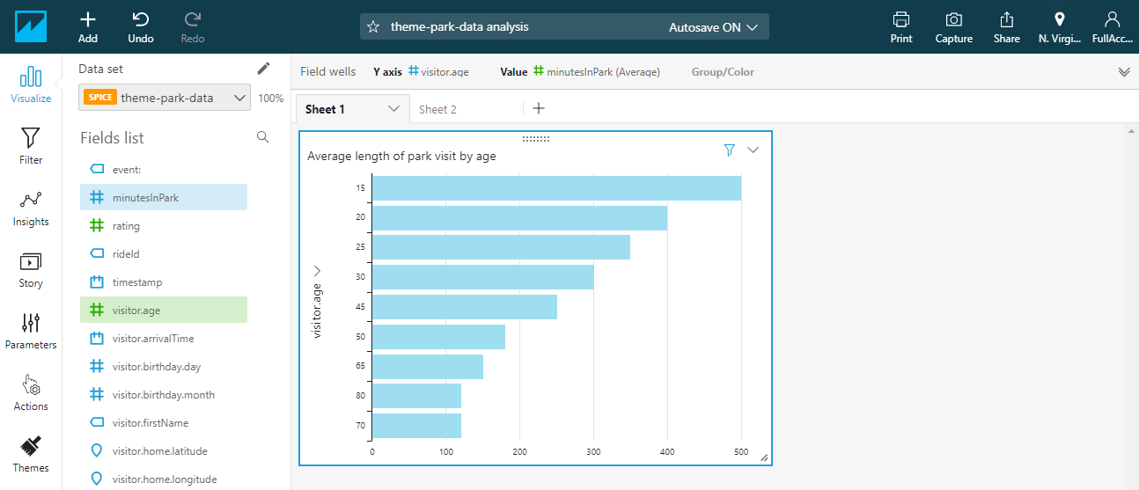Image resolution: width=1139 pixels, height=490 pixels.
Task: Add a new sheet with plus tab
Action: pos(540,109)
